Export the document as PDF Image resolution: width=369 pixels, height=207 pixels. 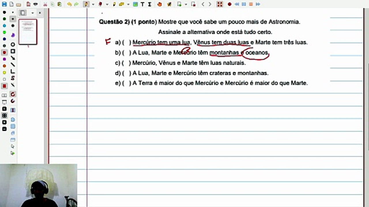tap(28, 4)
